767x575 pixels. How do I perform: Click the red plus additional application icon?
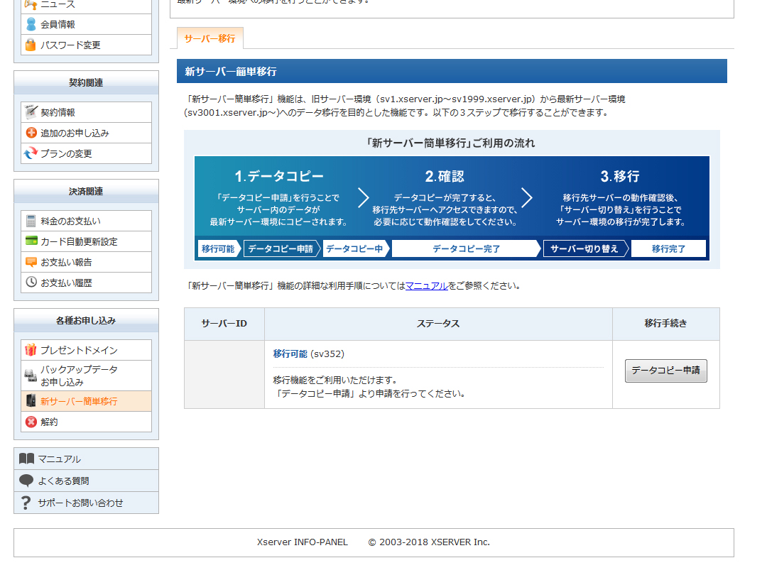[31, 133]
